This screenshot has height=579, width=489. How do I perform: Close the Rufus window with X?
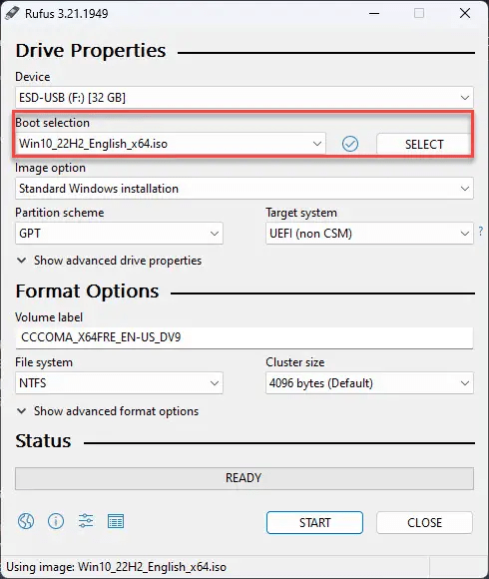(x=465, y=14)
